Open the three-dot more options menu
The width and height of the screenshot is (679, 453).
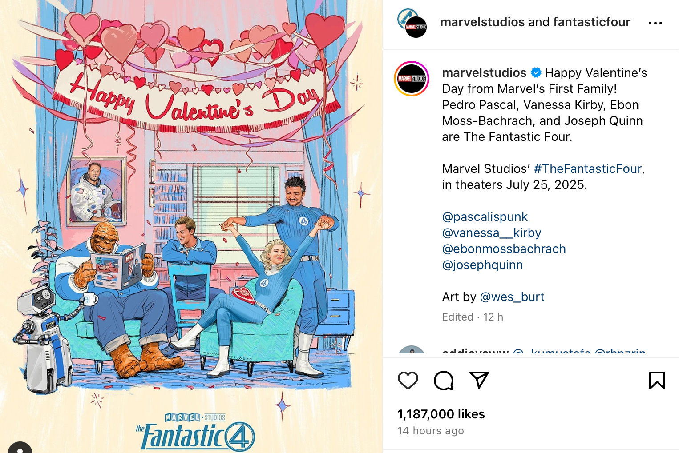click(655, 23)
